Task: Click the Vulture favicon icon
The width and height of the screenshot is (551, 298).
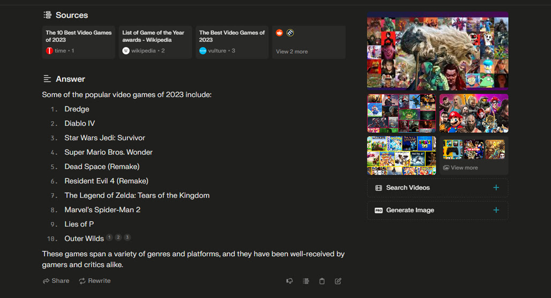Action: click(203, 50)
